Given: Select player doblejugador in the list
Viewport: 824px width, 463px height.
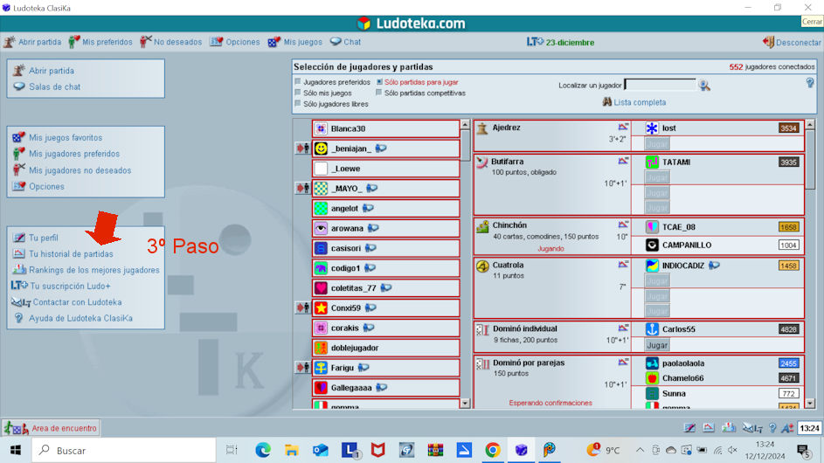Looking at the screenshot, I should tap(385, 348).
